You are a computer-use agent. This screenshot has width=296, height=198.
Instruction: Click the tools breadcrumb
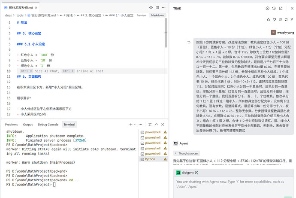(x=20, y=15)
